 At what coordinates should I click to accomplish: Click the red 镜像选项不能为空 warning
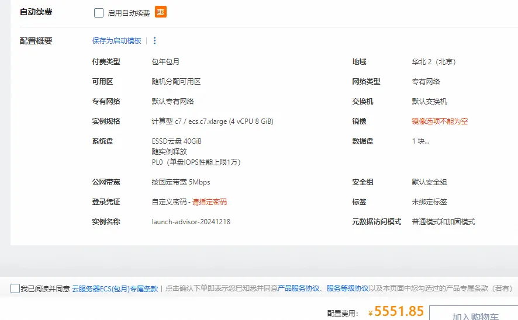[x=440, y=121]
